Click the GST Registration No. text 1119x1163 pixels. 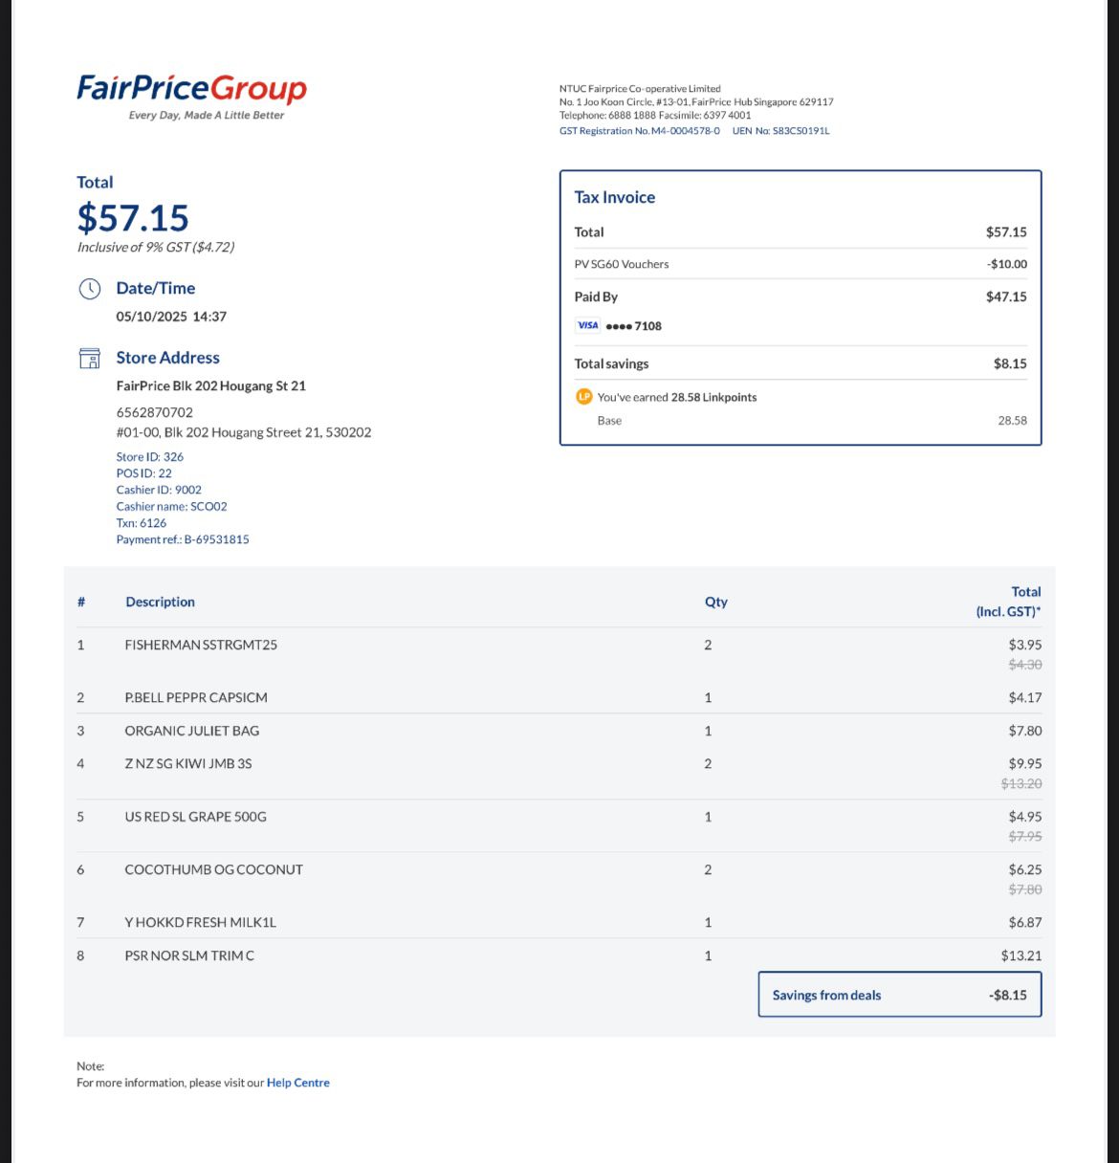coord(640,131)
